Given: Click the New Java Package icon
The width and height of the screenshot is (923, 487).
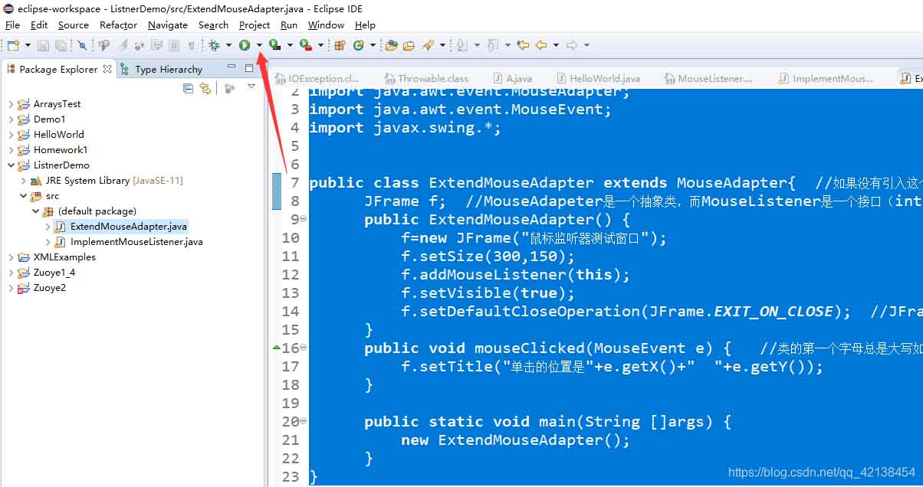Looking at the screenshot, I should (340, 45).
